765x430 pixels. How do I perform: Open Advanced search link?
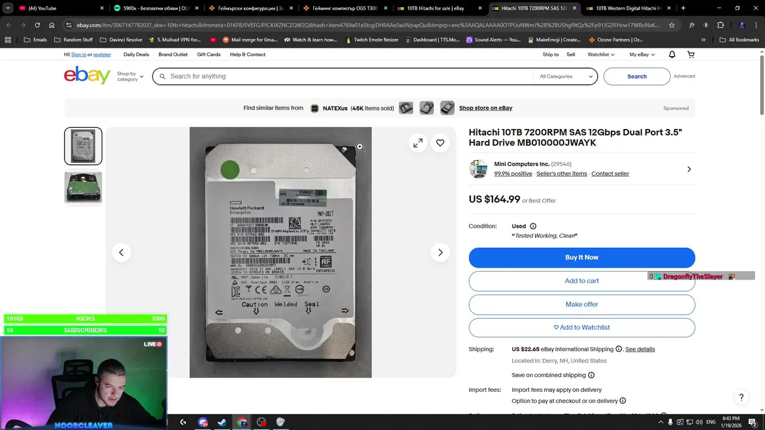(x=684, y=76)
